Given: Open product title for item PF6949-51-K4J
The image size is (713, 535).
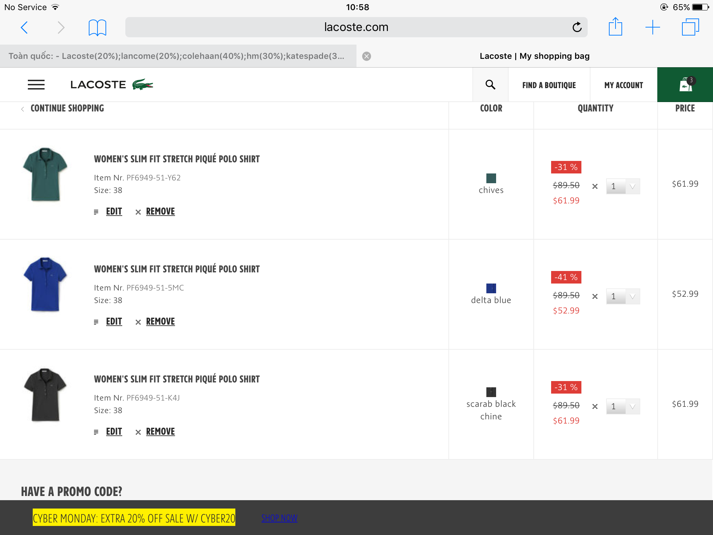Looking at the screenshot, I should coord(177,379).
